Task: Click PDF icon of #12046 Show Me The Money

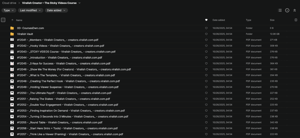Action: [12, 69]
